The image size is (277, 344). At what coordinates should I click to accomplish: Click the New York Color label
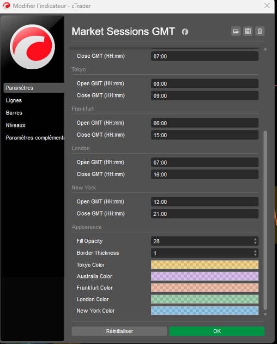tap(96, 311)
